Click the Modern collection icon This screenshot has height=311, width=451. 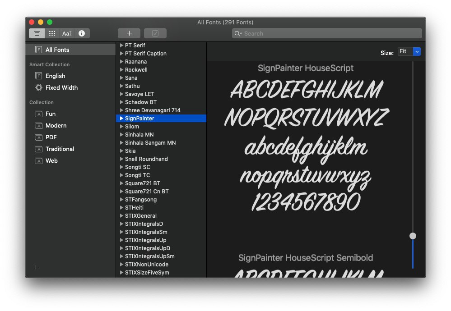point(38,126)
